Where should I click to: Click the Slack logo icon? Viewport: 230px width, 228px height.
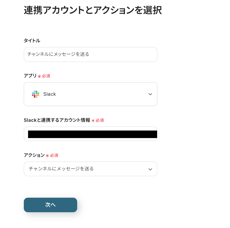(36, 94)
